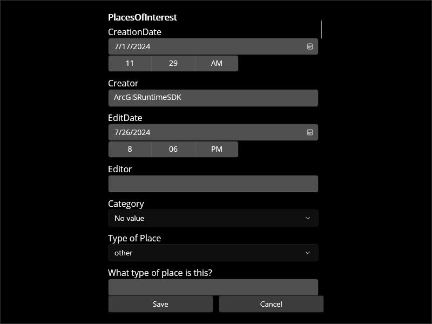The height and width of the screenshot is (324, 432).
Task: Click the CreationDate field showing 7/17/2024
Action: [x=213, y=46]
